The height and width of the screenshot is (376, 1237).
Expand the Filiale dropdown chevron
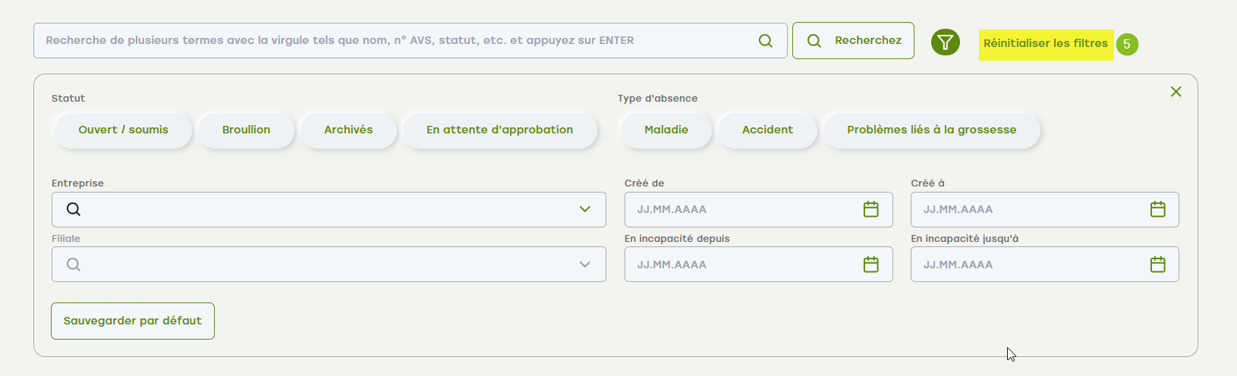[x=584, y=265]
